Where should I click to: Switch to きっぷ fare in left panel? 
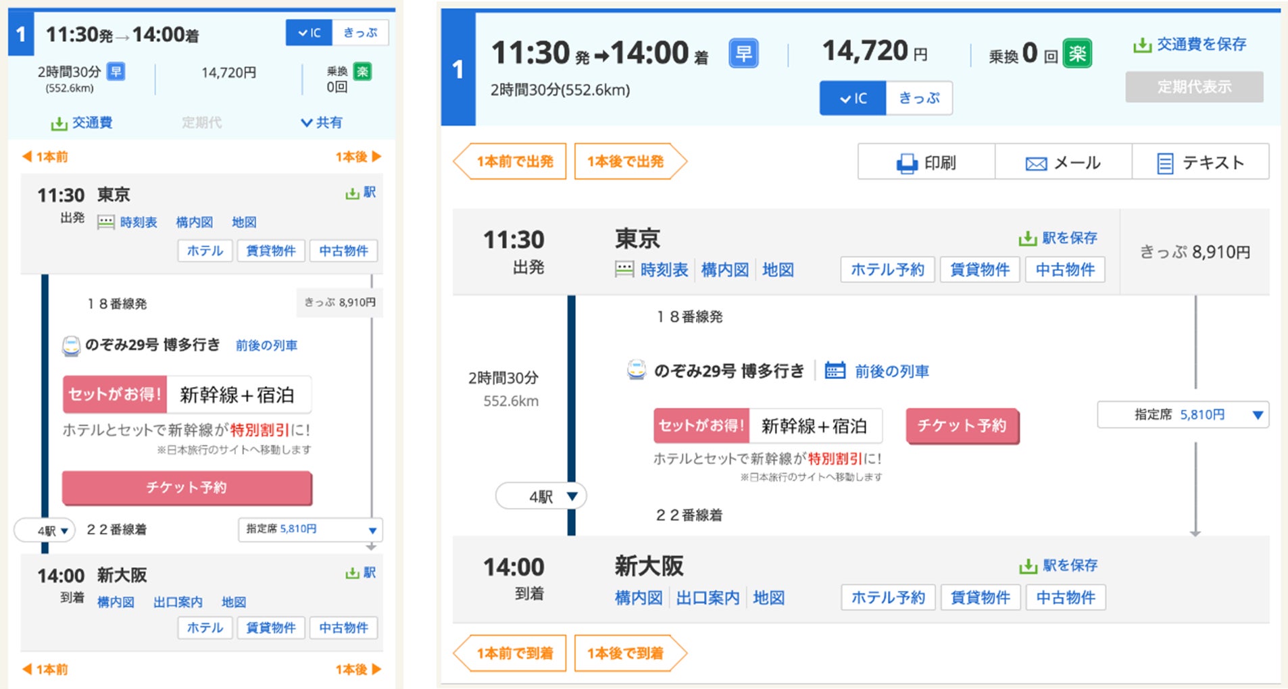(x=360, y=32)
